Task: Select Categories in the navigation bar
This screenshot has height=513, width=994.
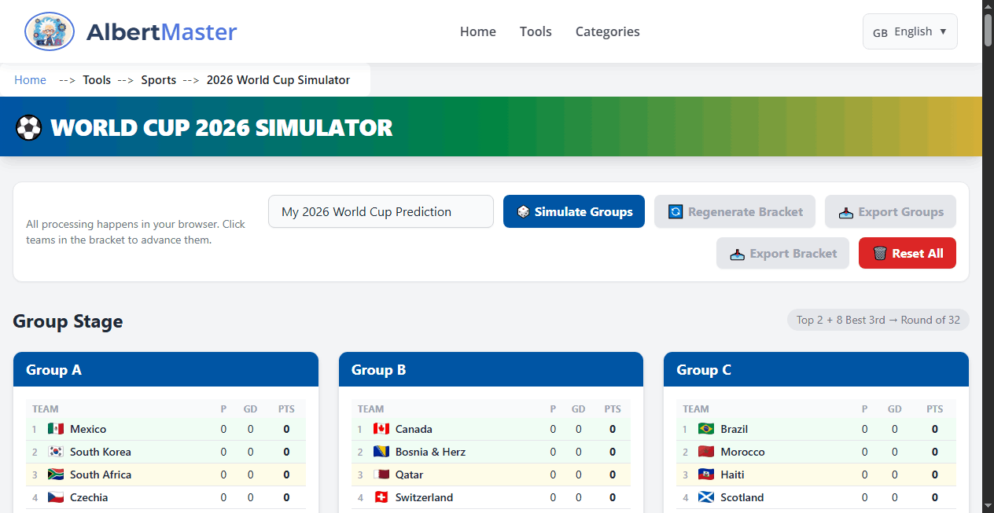Action: [x=607, y=31]
